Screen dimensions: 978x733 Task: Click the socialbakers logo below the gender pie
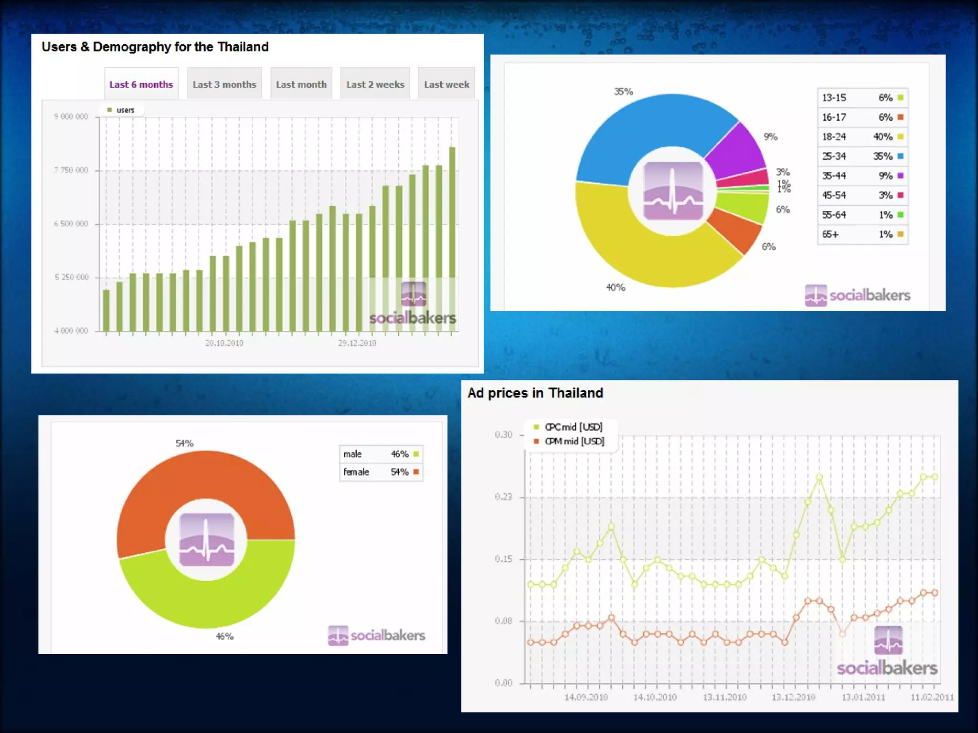pyautogui.click(x=376, y=635)
